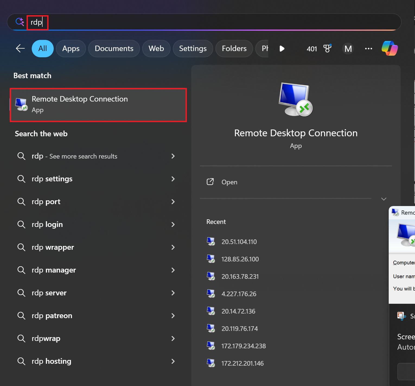Click search icon beside rdp wrapper
This screenshot has height=386, width=415.
click(21, 247)
